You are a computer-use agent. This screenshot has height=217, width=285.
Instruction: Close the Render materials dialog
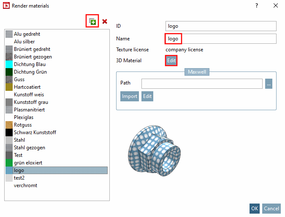pyautogui.click(x=276, y=5)
